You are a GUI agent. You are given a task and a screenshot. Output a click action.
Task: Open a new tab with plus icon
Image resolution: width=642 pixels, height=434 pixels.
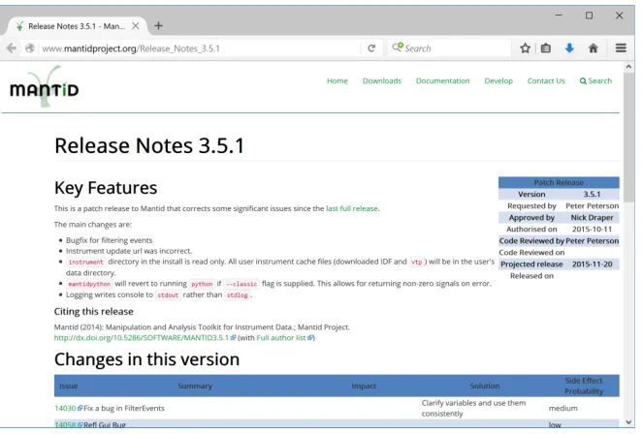[158, 26]
